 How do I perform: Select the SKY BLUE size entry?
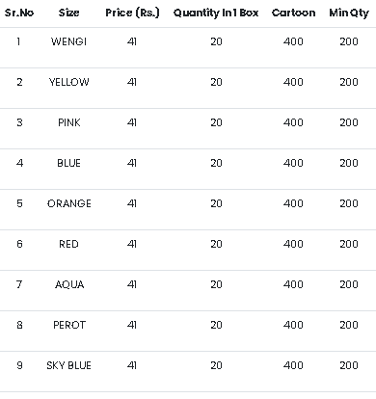coord(68,365)
